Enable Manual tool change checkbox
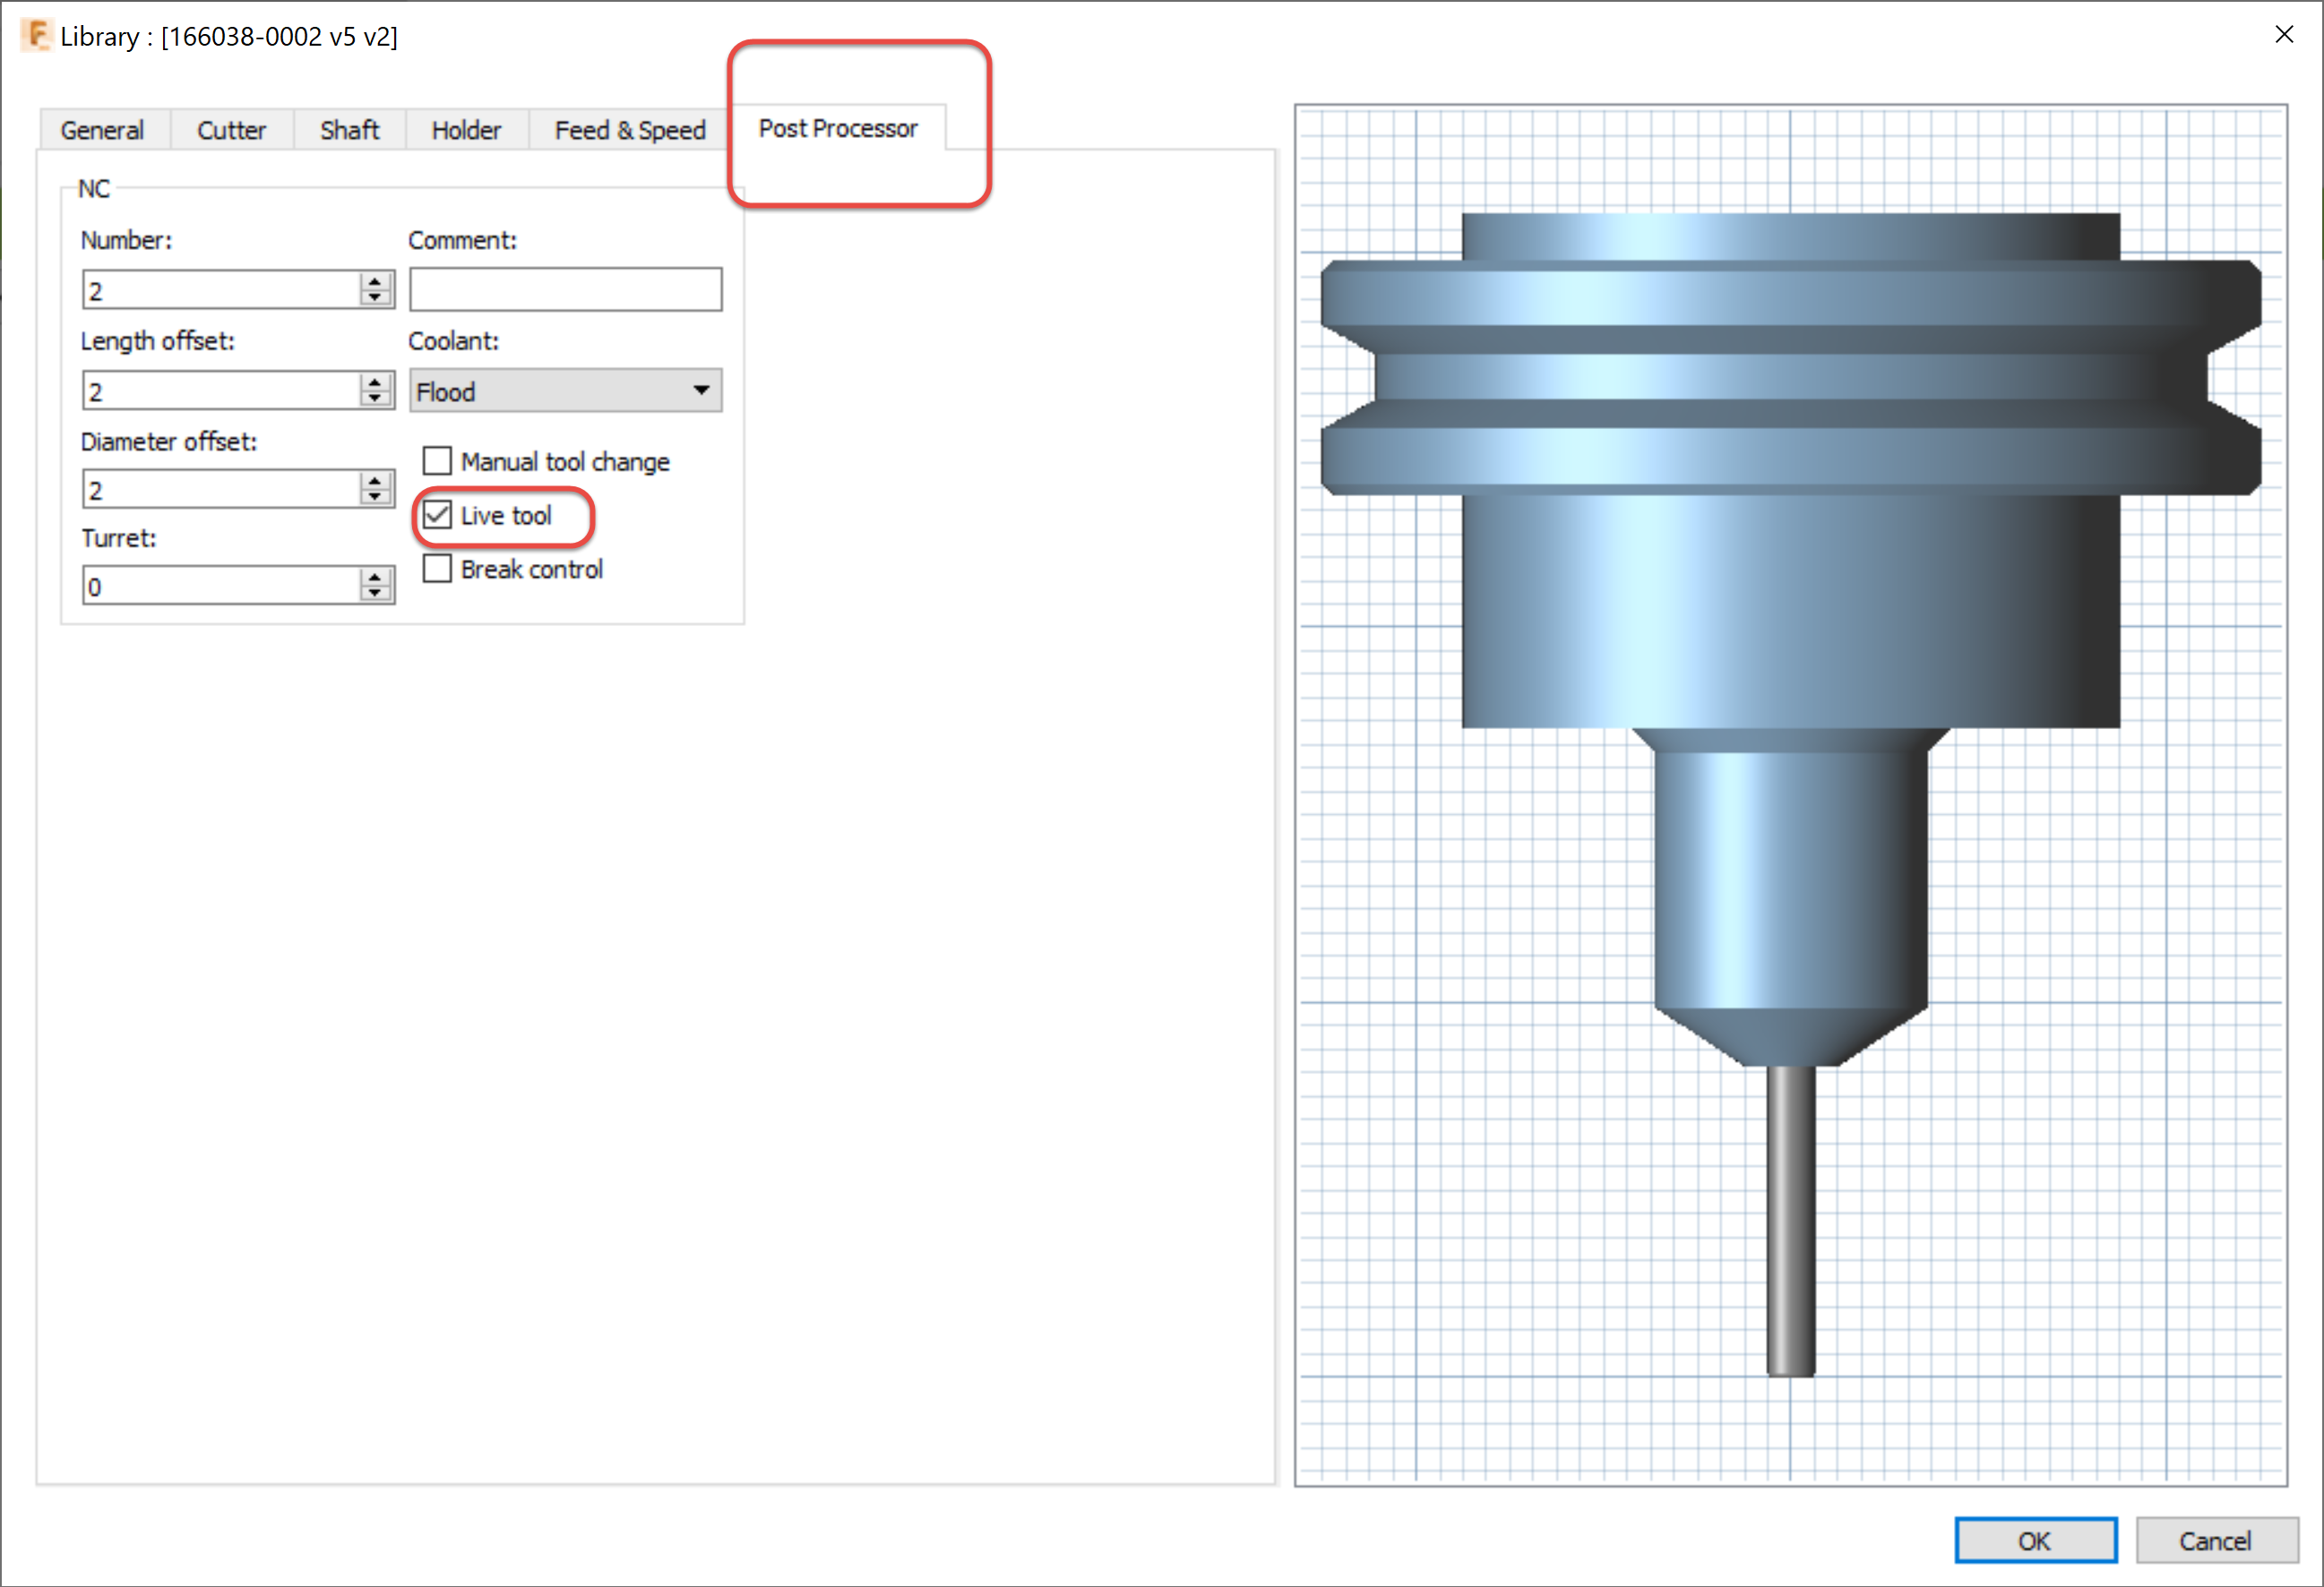 [x=437, y=460]
